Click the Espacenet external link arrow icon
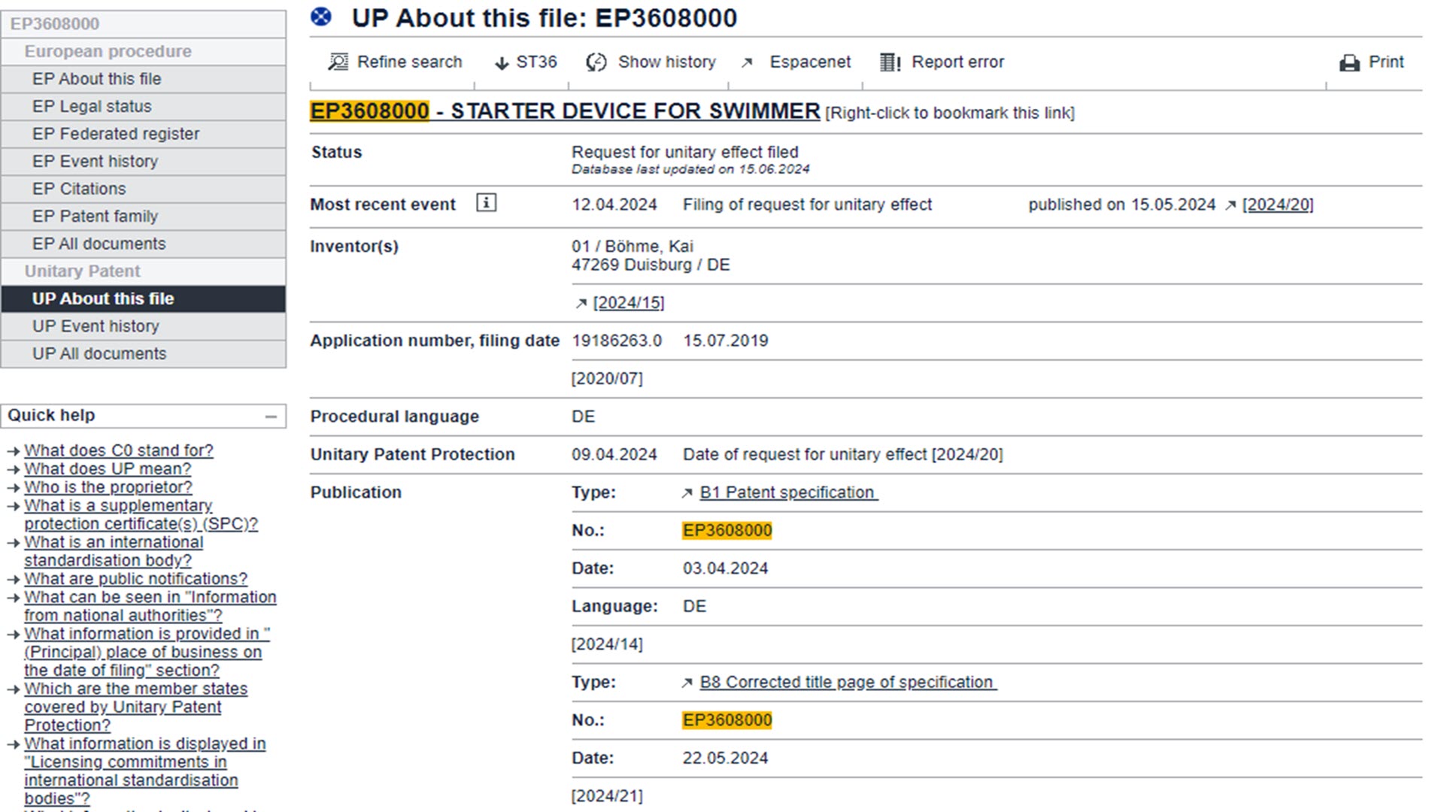 pos(747,63)
